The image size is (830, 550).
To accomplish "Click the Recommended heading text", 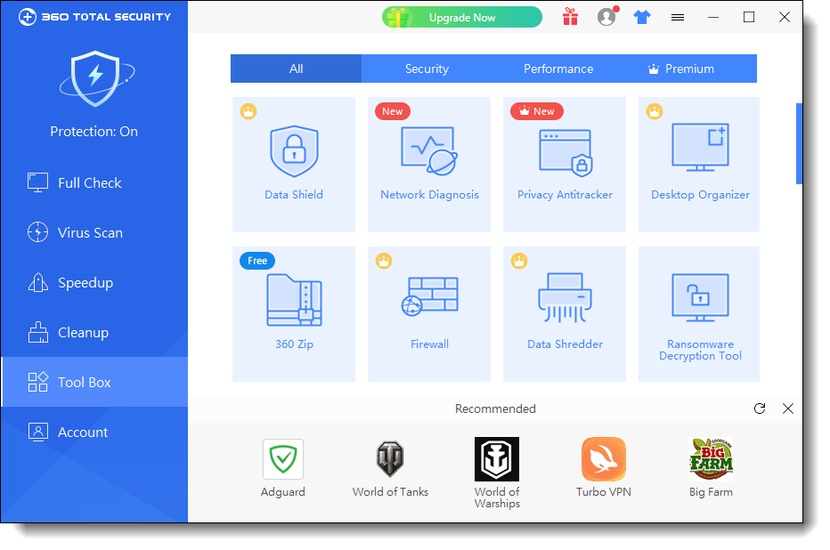I will pyautogui.click(x=495, y=408).
